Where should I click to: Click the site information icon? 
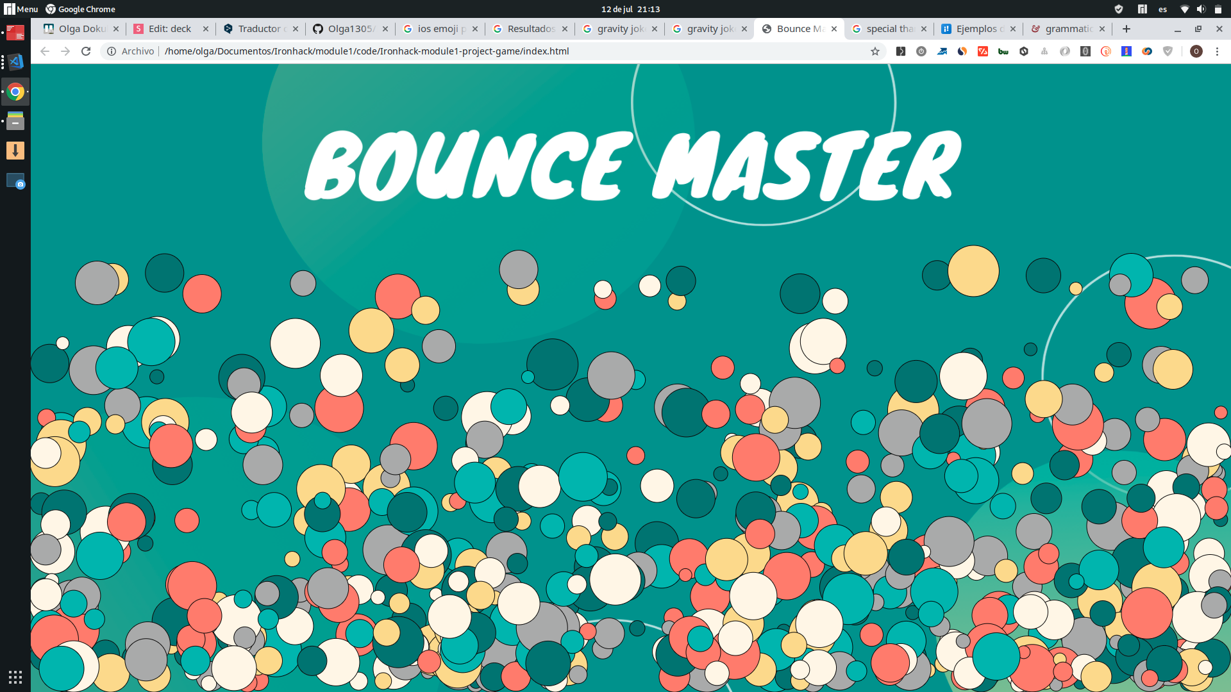point(112,51)
